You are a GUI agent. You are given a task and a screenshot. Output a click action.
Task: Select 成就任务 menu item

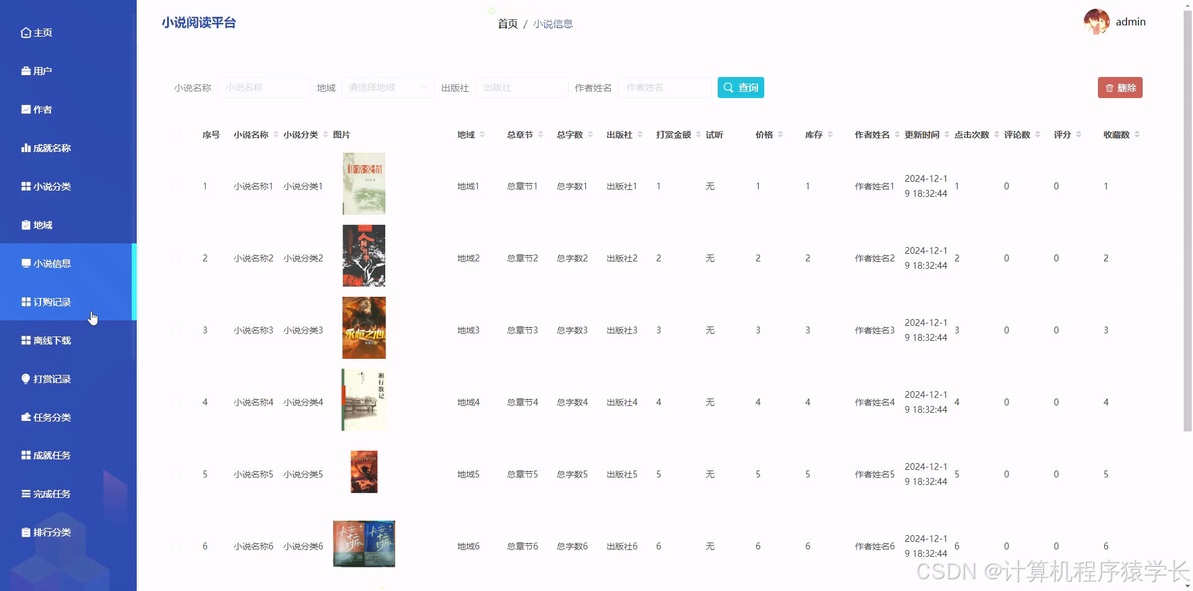pyautogui.click(x=68, y=456)
